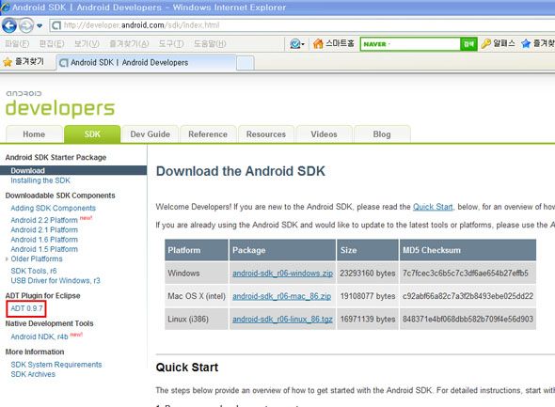Open Android 2.1 Platform link
The height and width of the screenshot is (407, 555).
(x=44, y=230)
